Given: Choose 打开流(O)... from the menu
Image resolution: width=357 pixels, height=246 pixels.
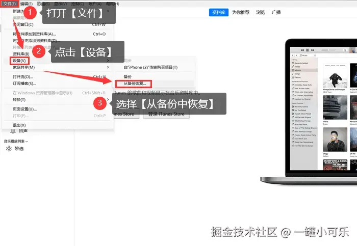Looking at the screenshot, I should point(58,77).
